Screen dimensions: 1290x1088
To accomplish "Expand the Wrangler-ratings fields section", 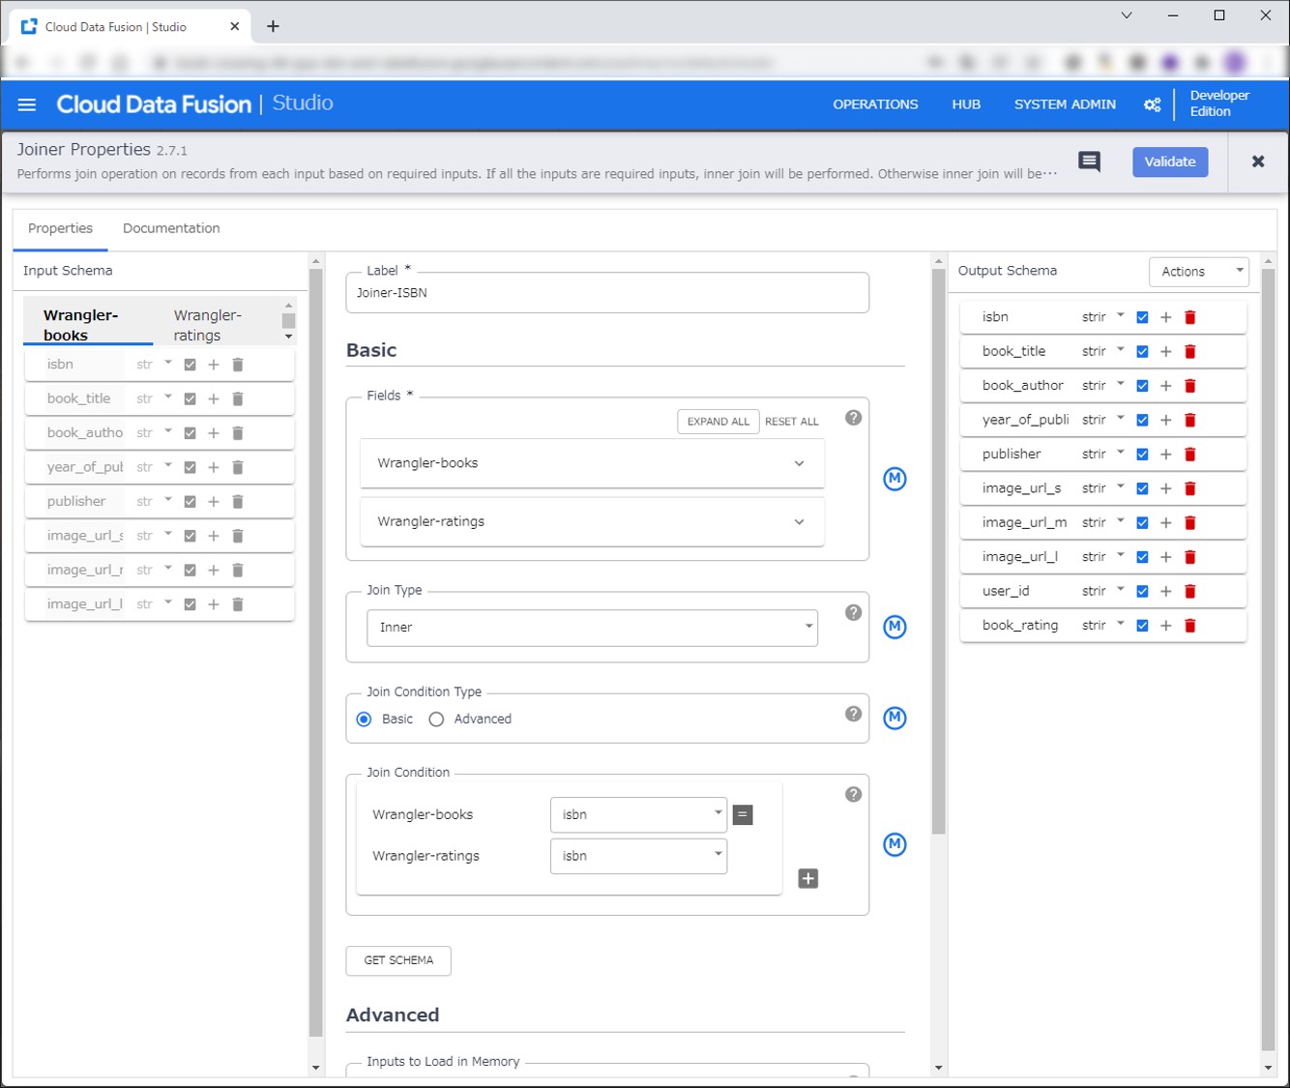I will click(592, 521).
